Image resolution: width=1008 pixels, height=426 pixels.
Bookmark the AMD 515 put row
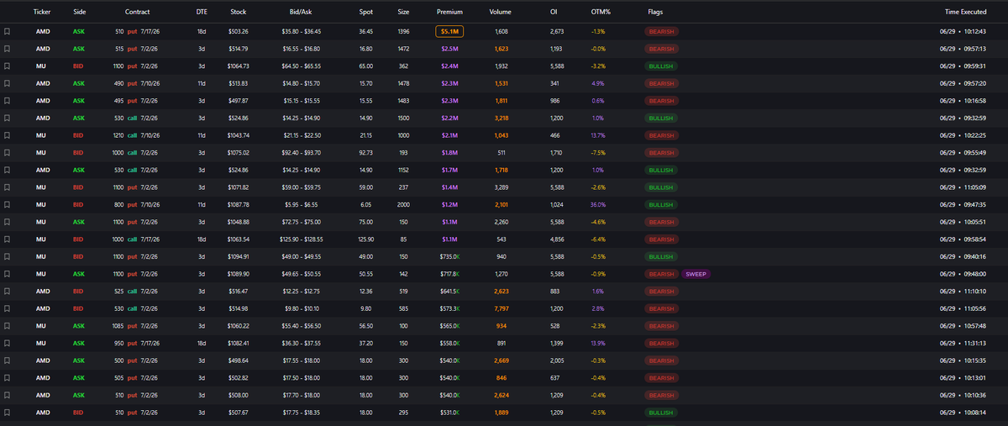pyautogui.click(x=8, y=49)
